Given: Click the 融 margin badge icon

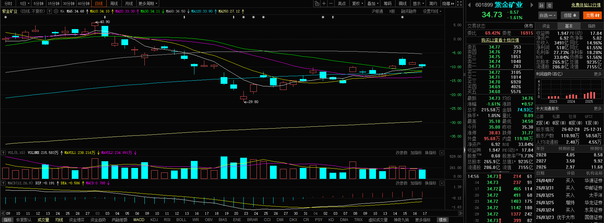Looking at the screenshot, I should [541, 5].
